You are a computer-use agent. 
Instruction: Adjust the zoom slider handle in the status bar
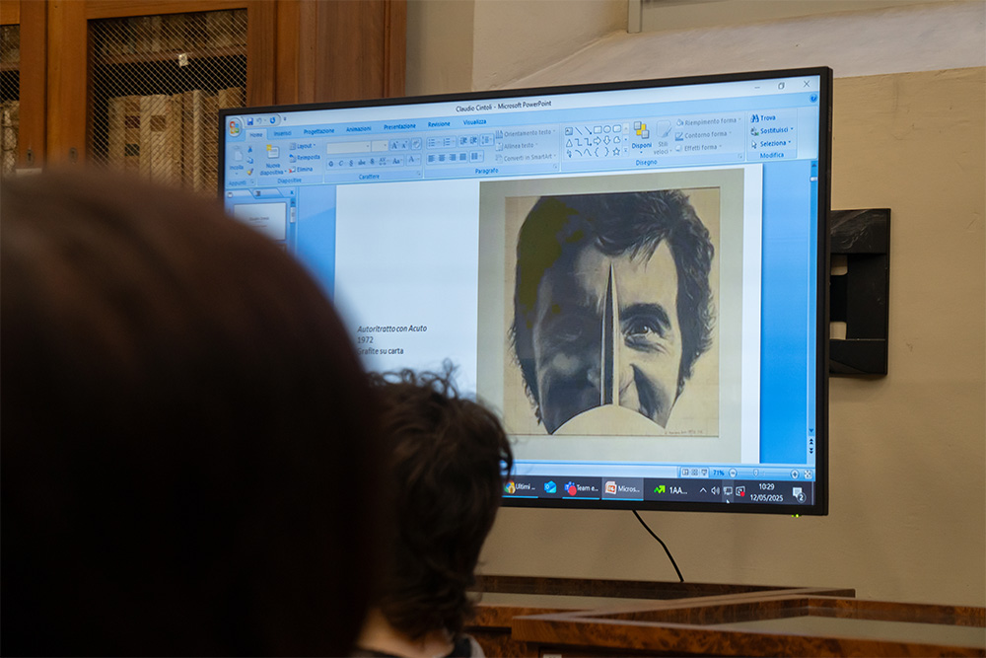click(x=756, y=474)
